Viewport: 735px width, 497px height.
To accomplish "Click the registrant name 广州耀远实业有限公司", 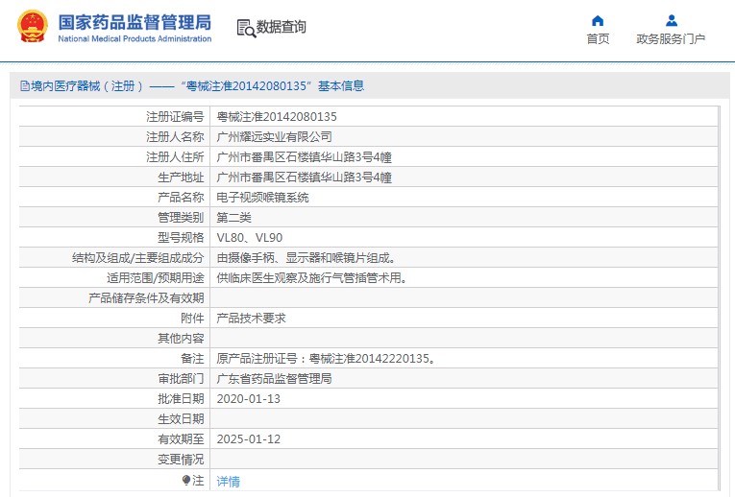I will pos(274,136).
